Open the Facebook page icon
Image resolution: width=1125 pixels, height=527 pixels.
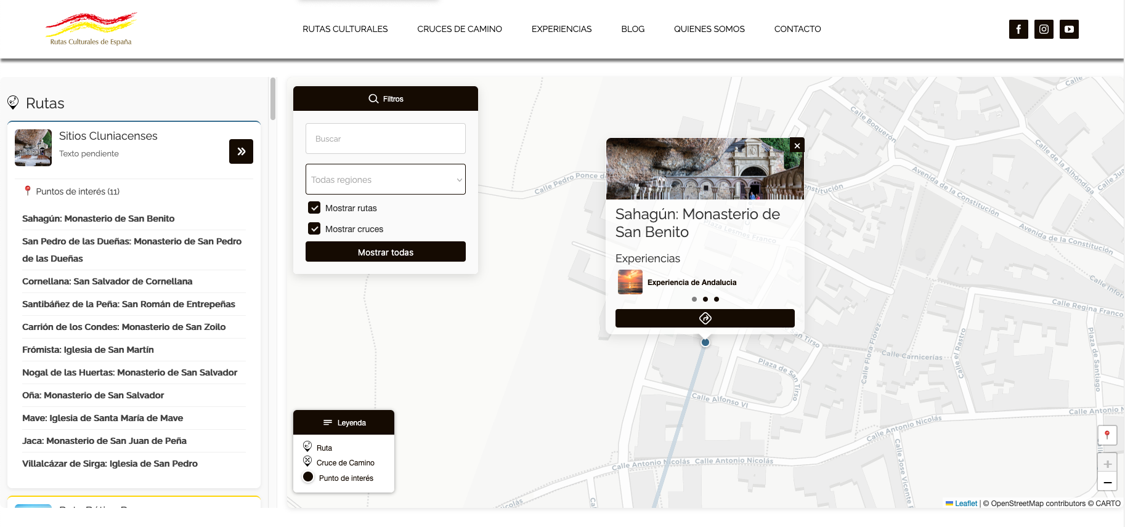(1018, 29)
